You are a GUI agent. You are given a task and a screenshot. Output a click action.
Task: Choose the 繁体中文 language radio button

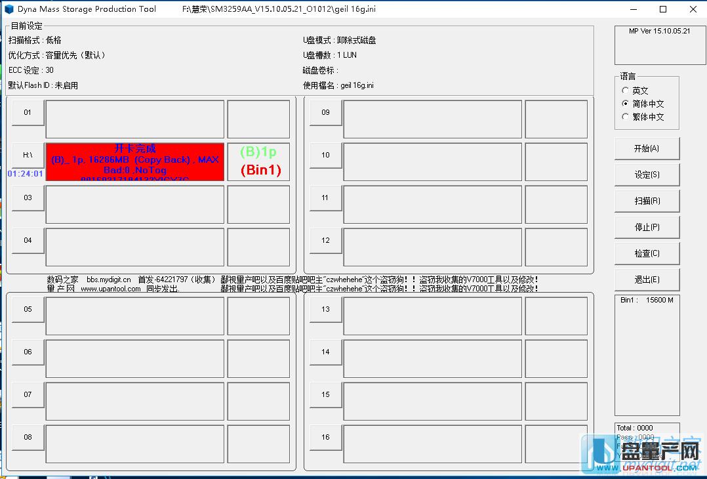click(x=626, y=117)
